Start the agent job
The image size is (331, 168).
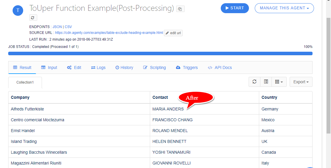(235, 8)
